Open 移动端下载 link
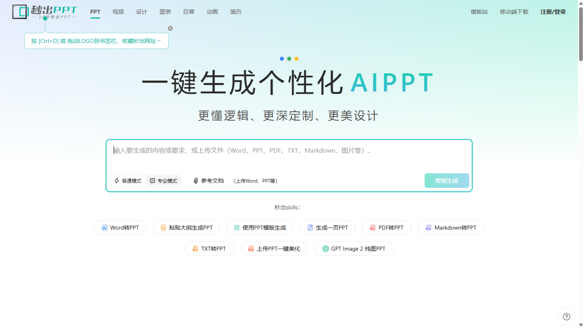This screenshot has width=584, height=328. pyautogui.click(x=514, y=12)
